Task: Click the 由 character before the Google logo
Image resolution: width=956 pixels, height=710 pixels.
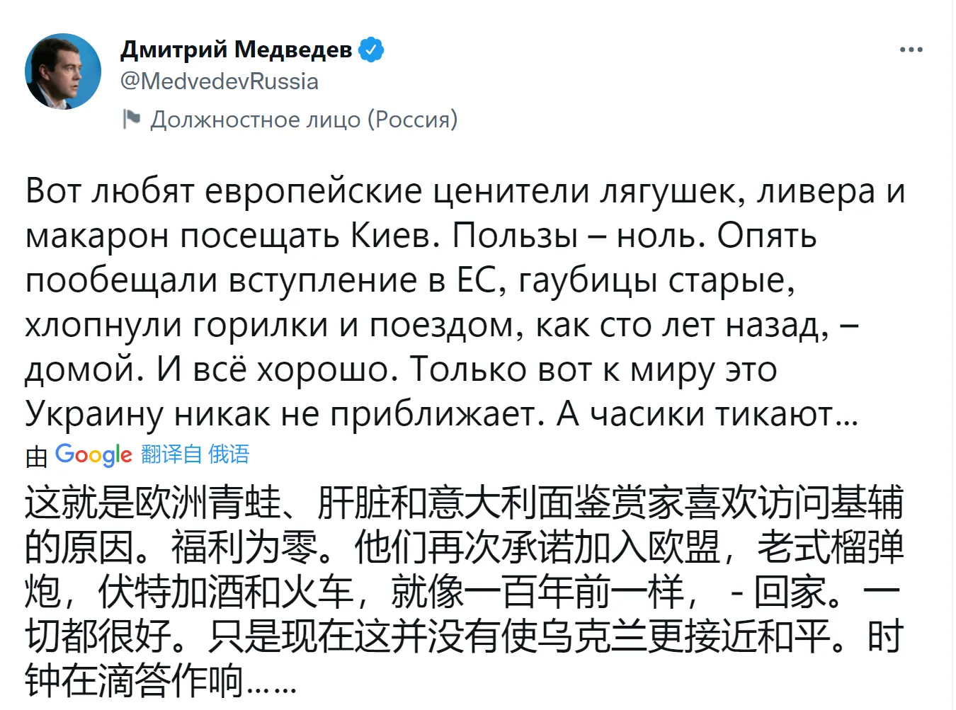Action: tap(36, 457)
